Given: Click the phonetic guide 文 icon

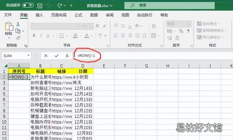Looking at the screenshot, I should (100, 35).
